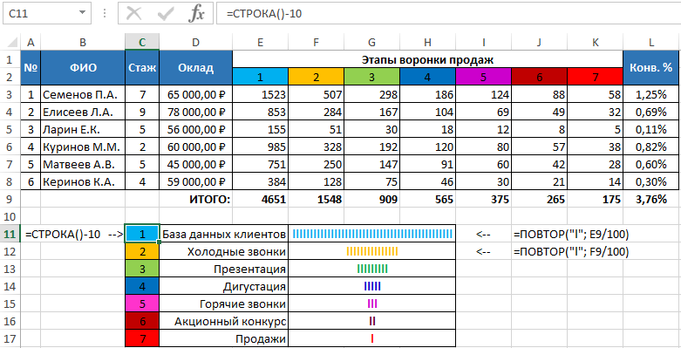Select column J header
Image resolution: width=681 pixels, height=348 pixels.
[x=540, y=42]
